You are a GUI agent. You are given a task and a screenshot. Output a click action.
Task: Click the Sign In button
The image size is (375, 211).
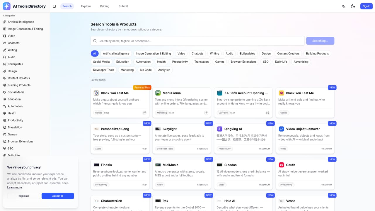(x=366, y=6)
